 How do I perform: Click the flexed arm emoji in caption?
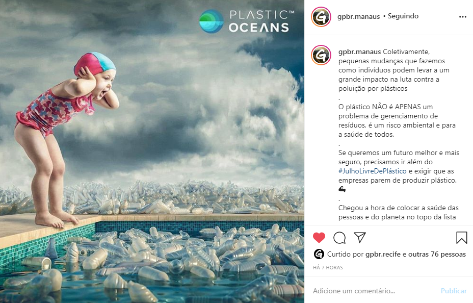pyautogui.click(x=342, y=189)
